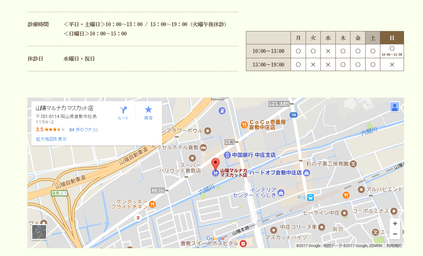The image size is (423, 256).
Task: Click the Google logo on map
Action: 216,239
